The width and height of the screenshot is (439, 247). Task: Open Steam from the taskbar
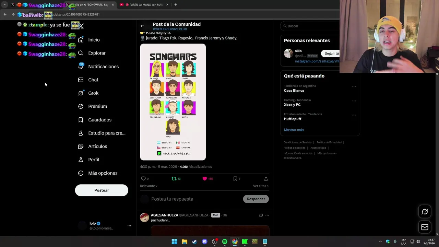194,242
